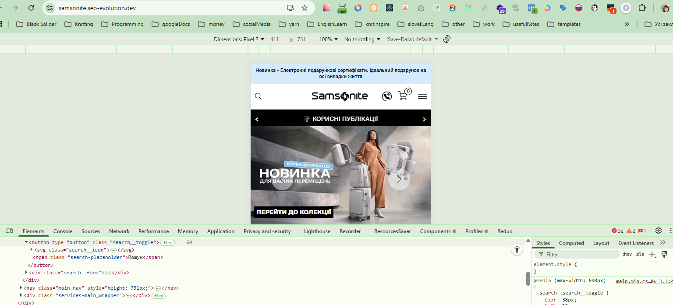This screenshot has height=305, width=673.
Task: Click the phone callback icon in header
Action: click(x=386, y=96)
